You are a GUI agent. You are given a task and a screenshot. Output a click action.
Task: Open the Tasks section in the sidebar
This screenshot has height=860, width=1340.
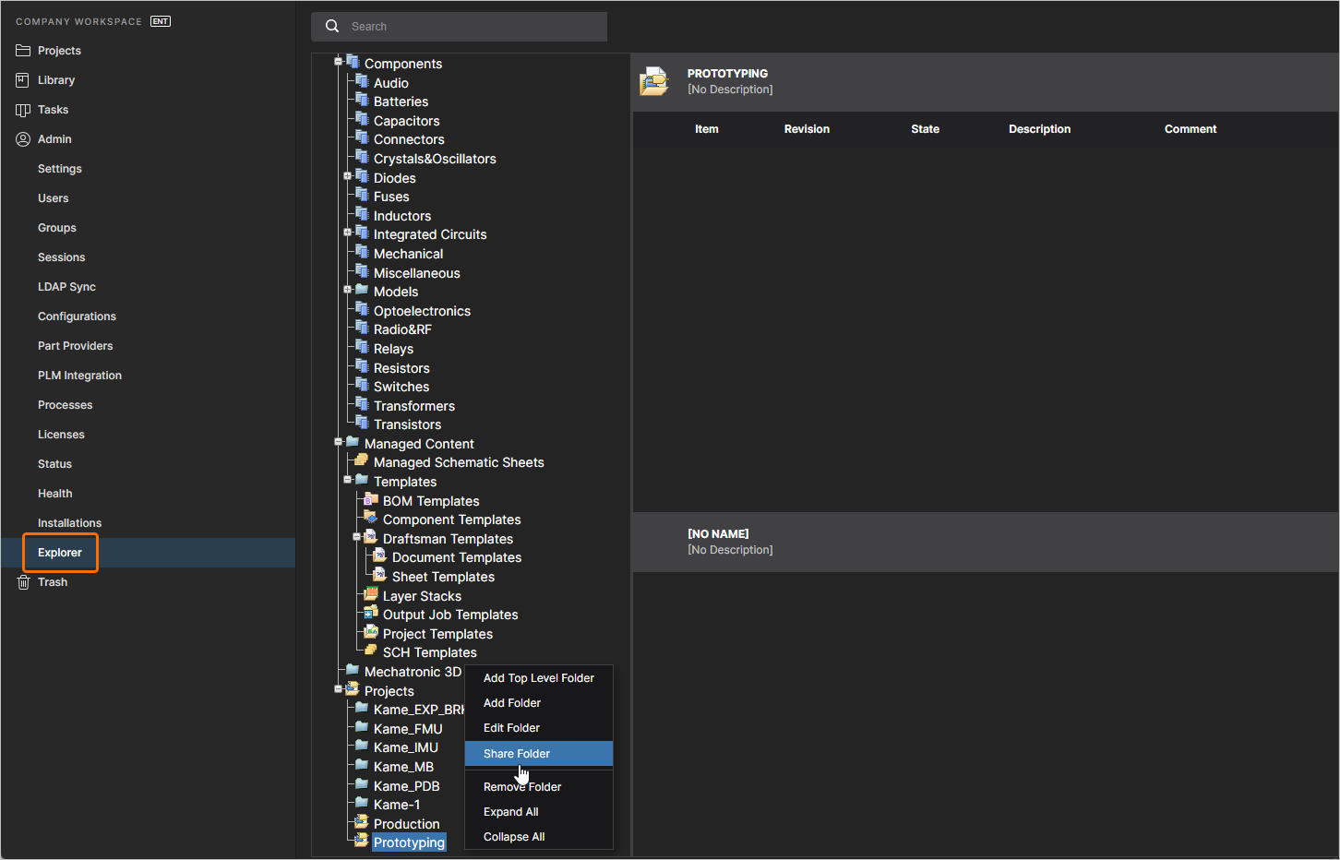pyautogui.click(x=54, y=109)
